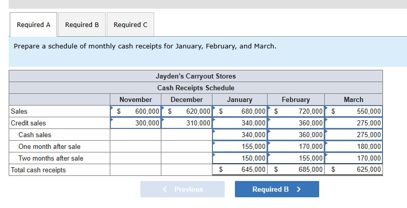
Task: Select the March Sales cell 550,000
Action: pyautogui.click(x=353, y=111)
